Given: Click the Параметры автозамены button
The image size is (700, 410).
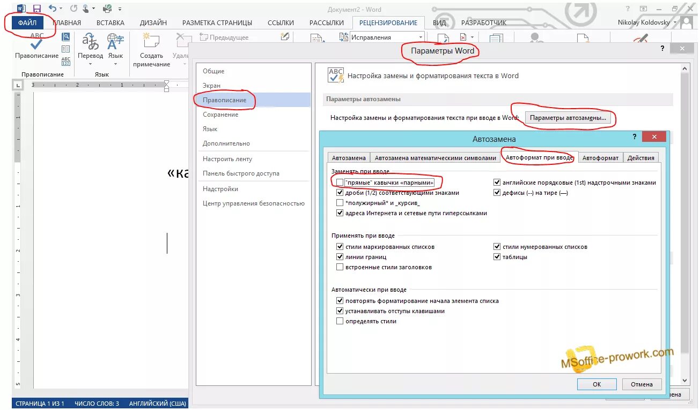Looking at the screenshot, I should click(568, 118).
